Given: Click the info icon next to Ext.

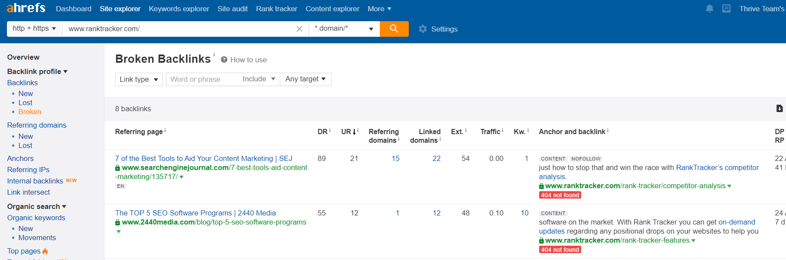Looking at the screenshot, I should [x=466, y=130].
